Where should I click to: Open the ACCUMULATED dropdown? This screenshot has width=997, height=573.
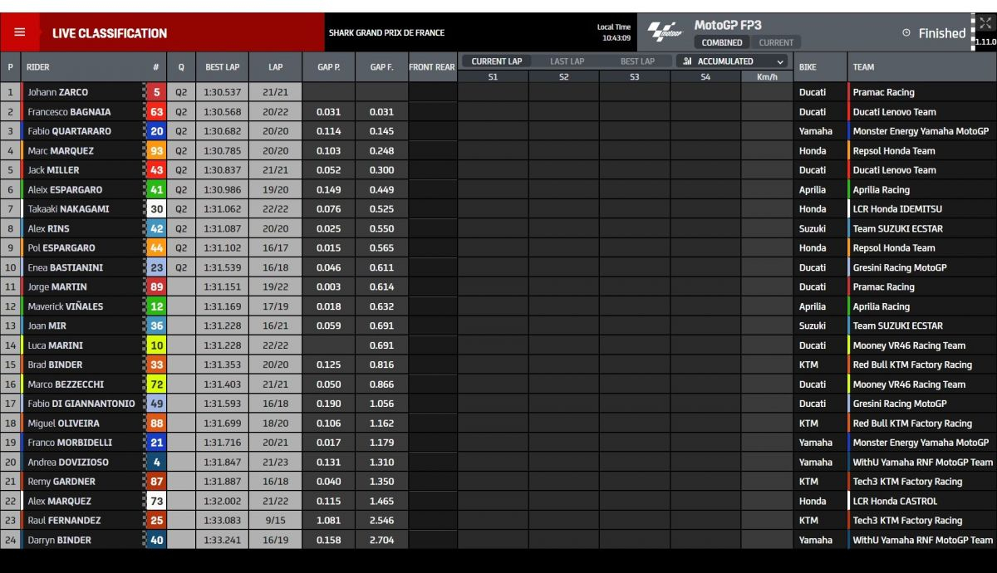click(x=733, y=61)
